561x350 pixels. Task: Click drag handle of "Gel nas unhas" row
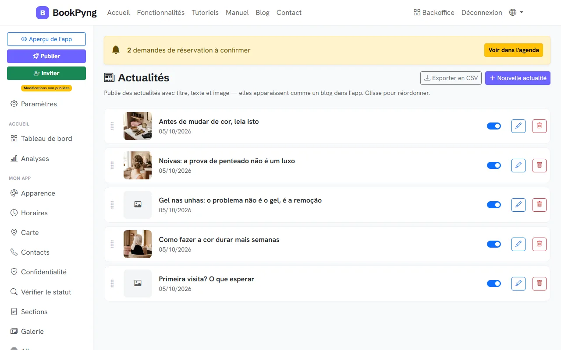click(112, 205)
